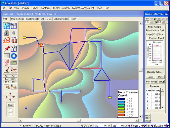Pan map up with red up arrow
This screenshot has height=128, width=170.
[10, 94]
